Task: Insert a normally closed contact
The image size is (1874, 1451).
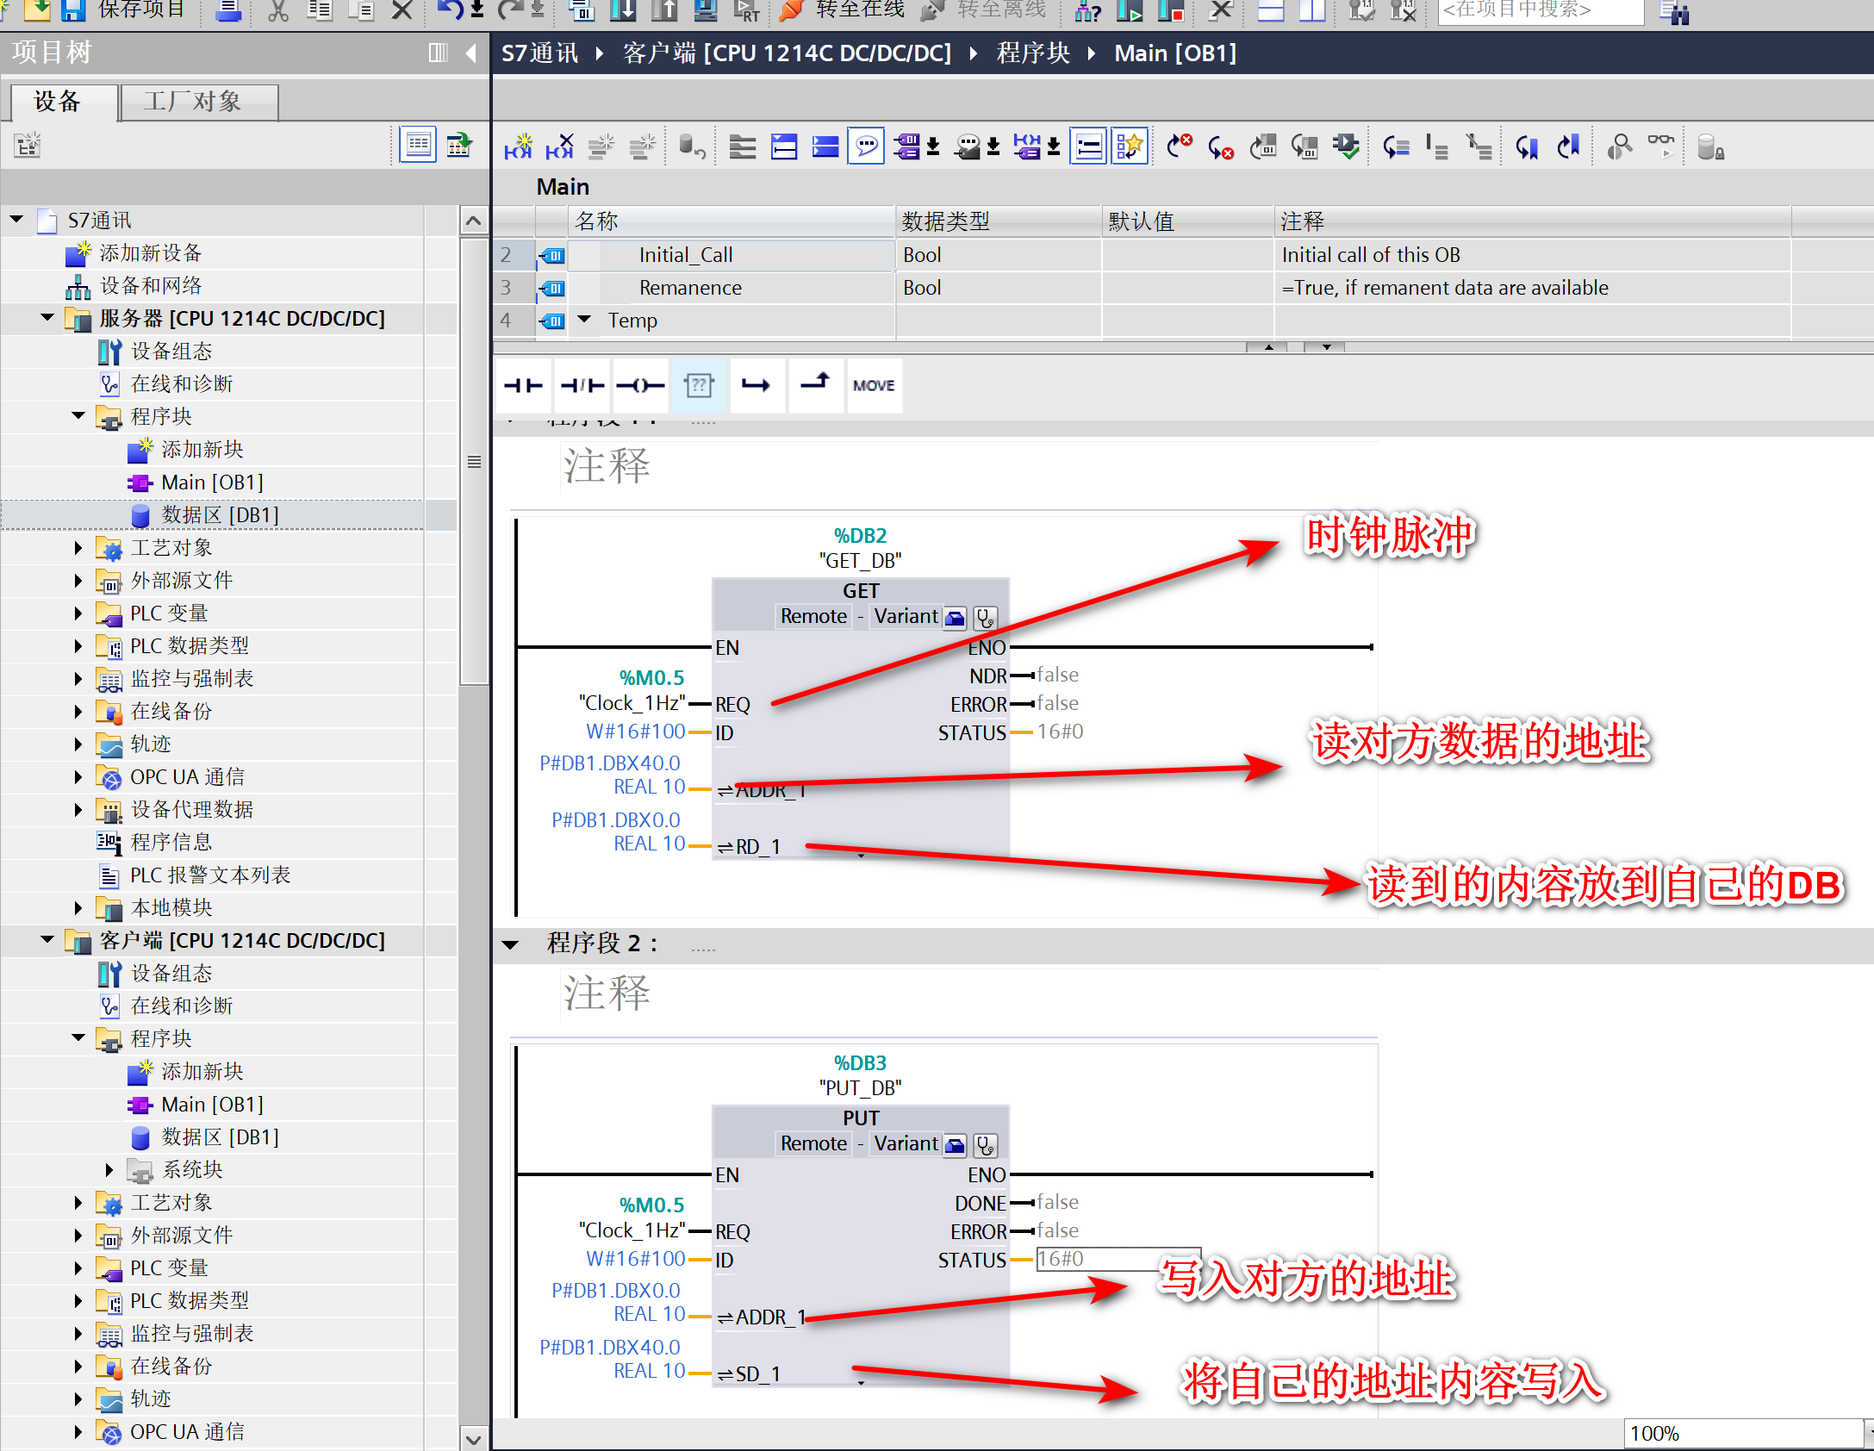Action: (x=582, y=385)
